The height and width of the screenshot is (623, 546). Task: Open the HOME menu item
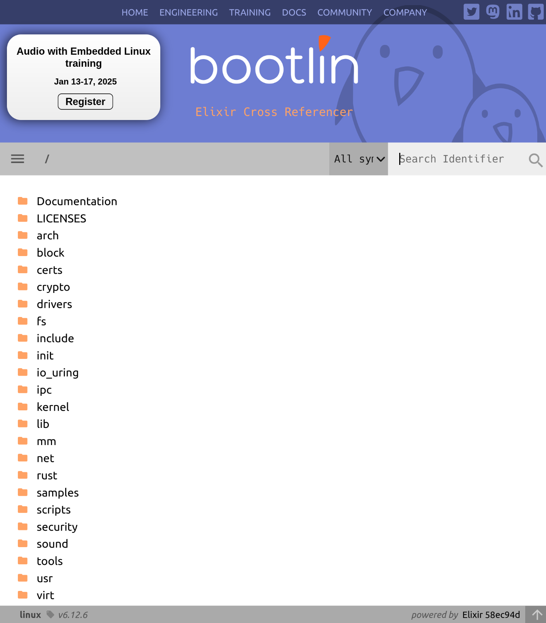135,12
